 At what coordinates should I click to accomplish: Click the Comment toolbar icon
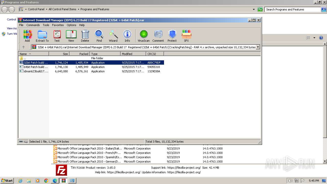158,36
